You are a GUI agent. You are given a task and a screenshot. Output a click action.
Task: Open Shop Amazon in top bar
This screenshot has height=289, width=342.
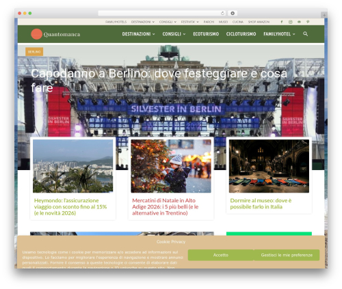tap(259, 22)
